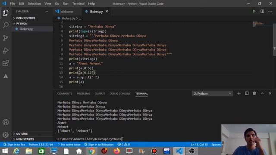Run Python file with play icon
This screenshot has width=276, height=155.
(254, 12)
